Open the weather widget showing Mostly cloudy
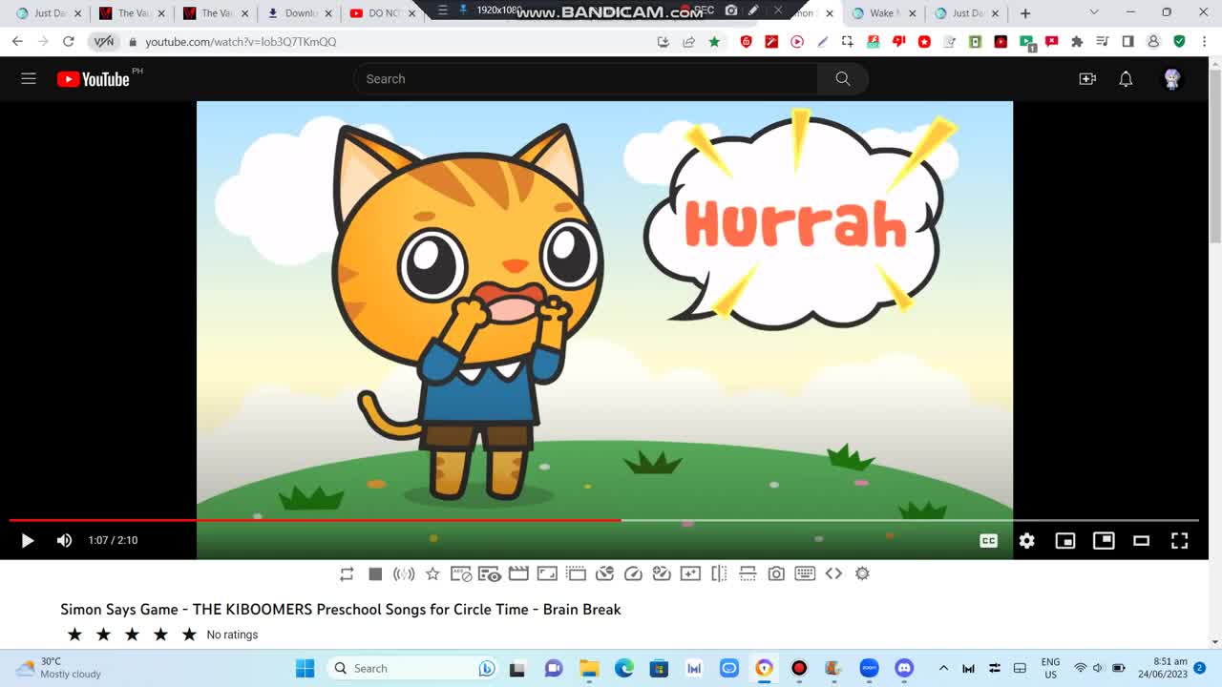This screenshot has height=687, width=1222. [59, 668]
